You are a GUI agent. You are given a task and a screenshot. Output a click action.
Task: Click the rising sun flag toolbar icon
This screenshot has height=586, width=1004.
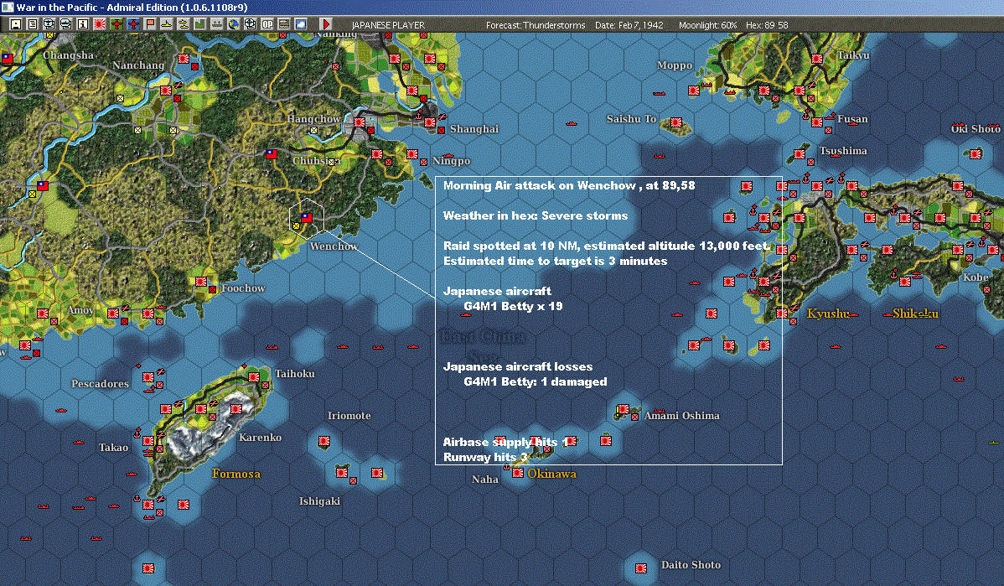coord(99,24)
